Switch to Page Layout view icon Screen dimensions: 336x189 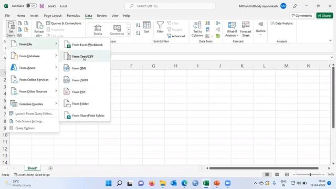pyautogui.click(x=277, y=174)
